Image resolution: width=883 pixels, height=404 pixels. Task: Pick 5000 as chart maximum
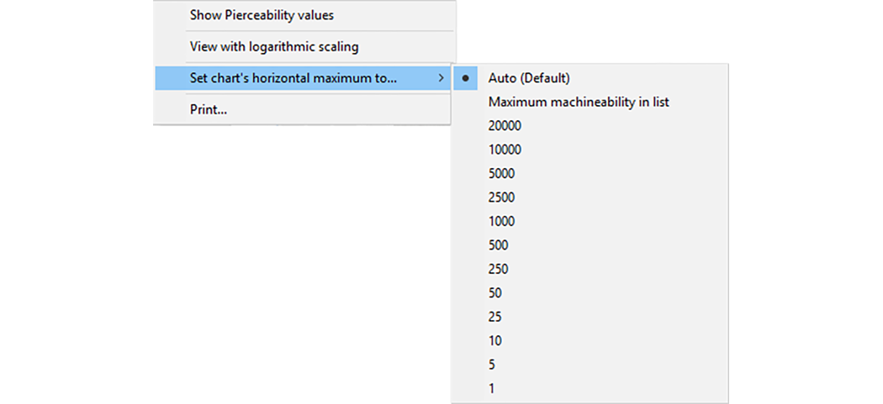point(590,174)
